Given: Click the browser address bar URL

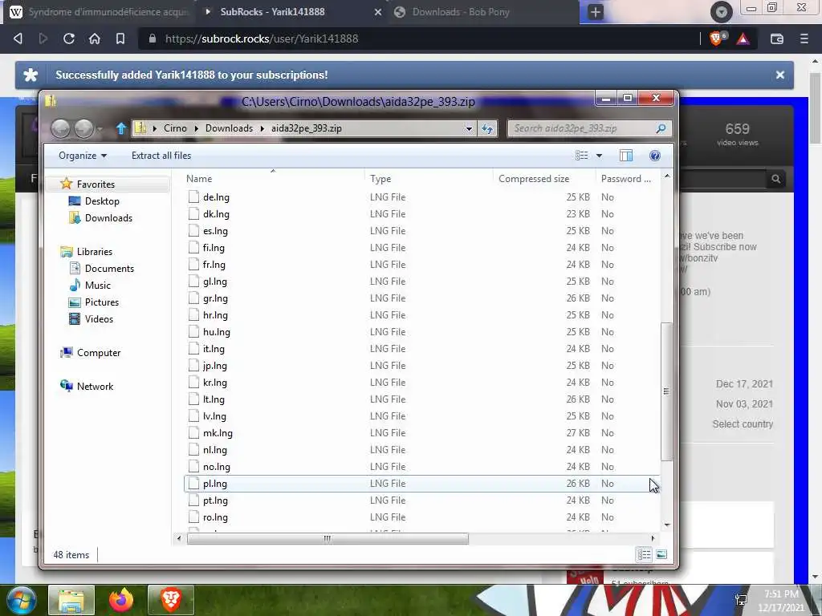Looking at the screenshot, I should click(x=262, y=38).
